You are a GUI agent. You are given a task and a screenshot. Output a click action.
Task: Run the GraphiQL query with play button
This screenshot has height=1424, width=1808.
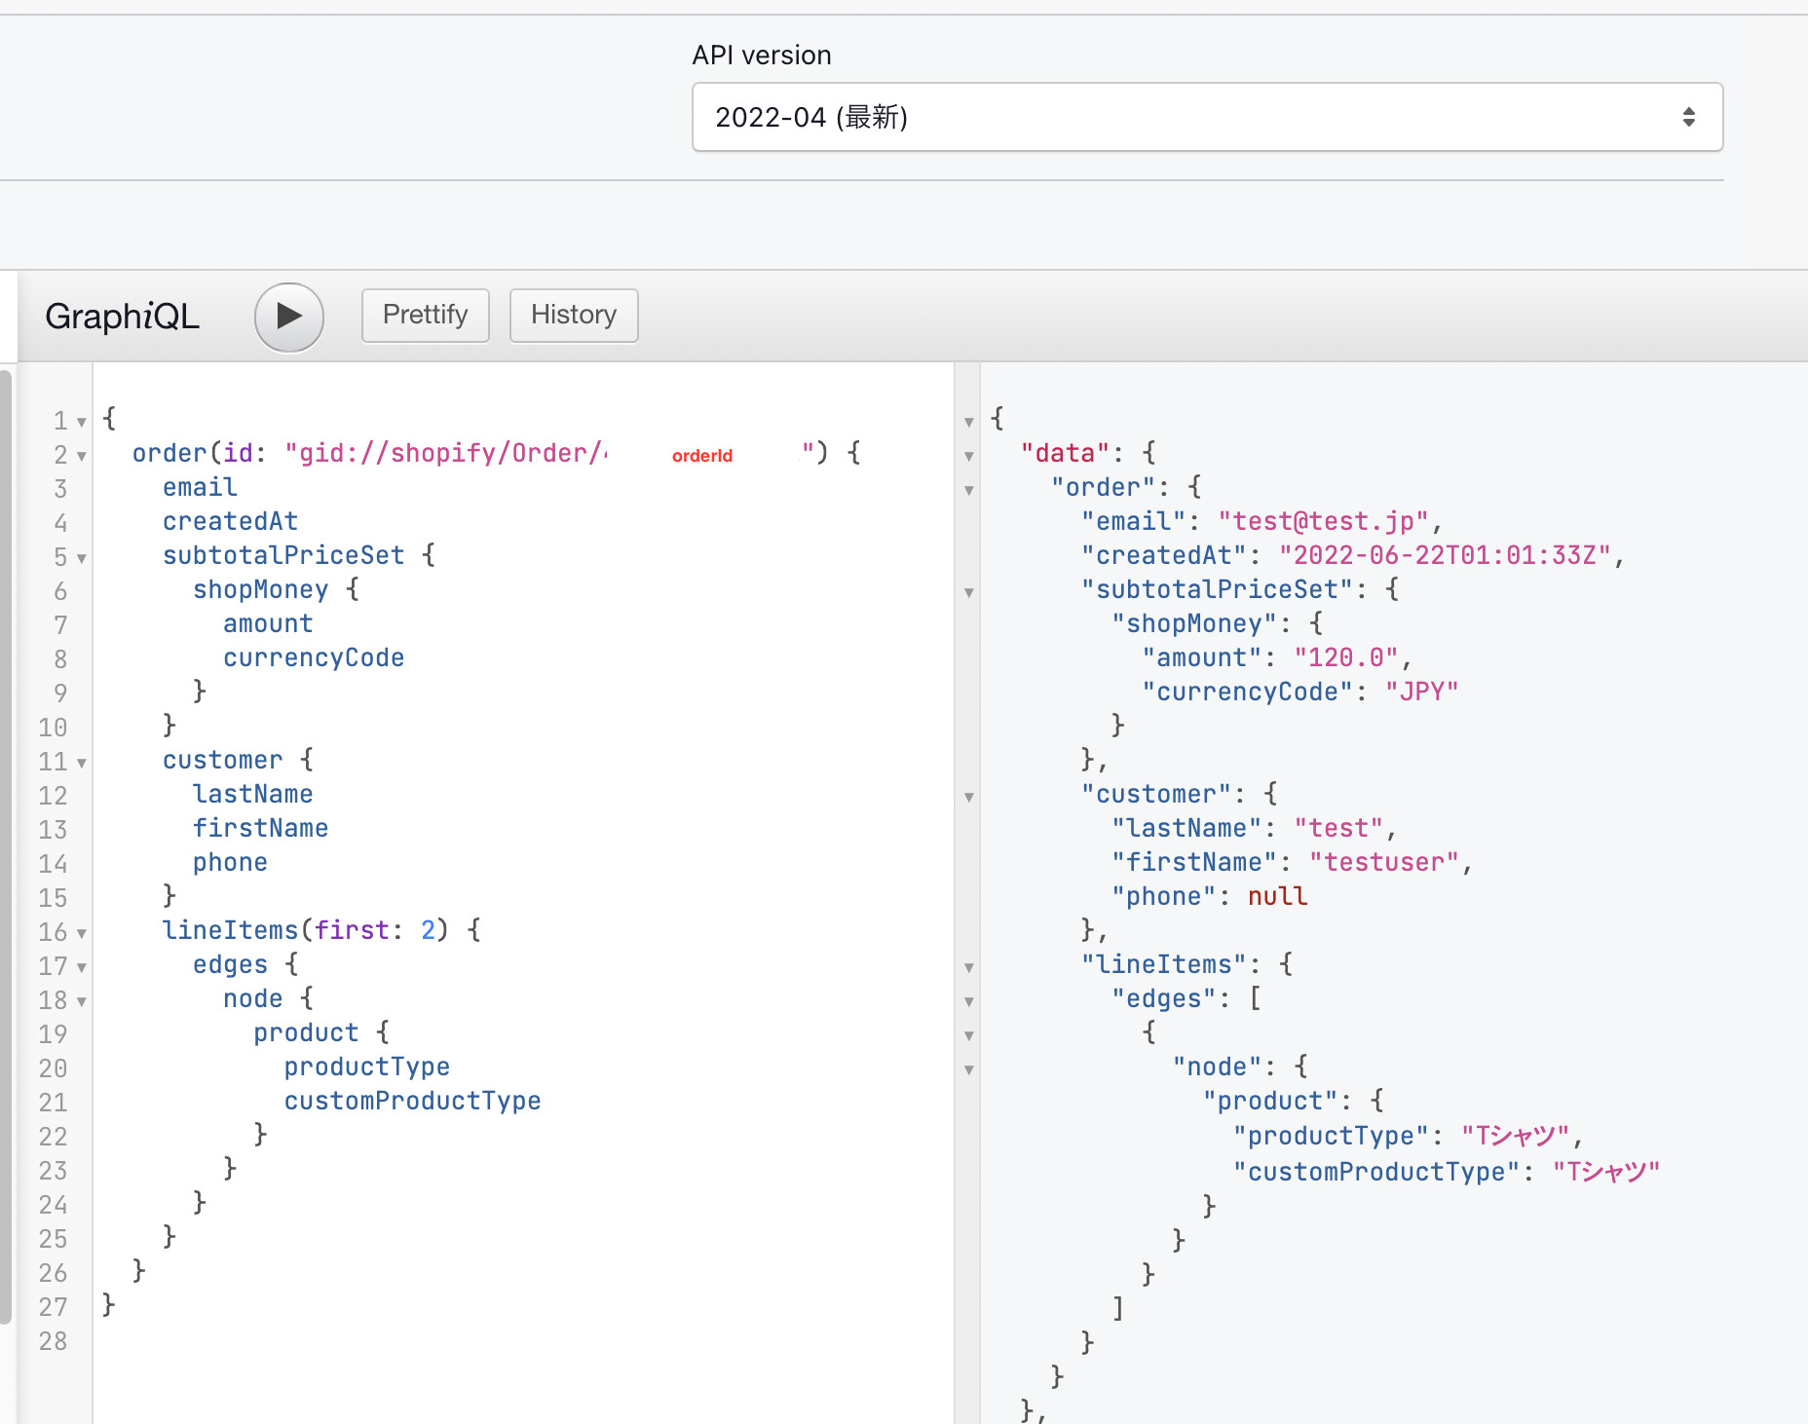(288, 317)
